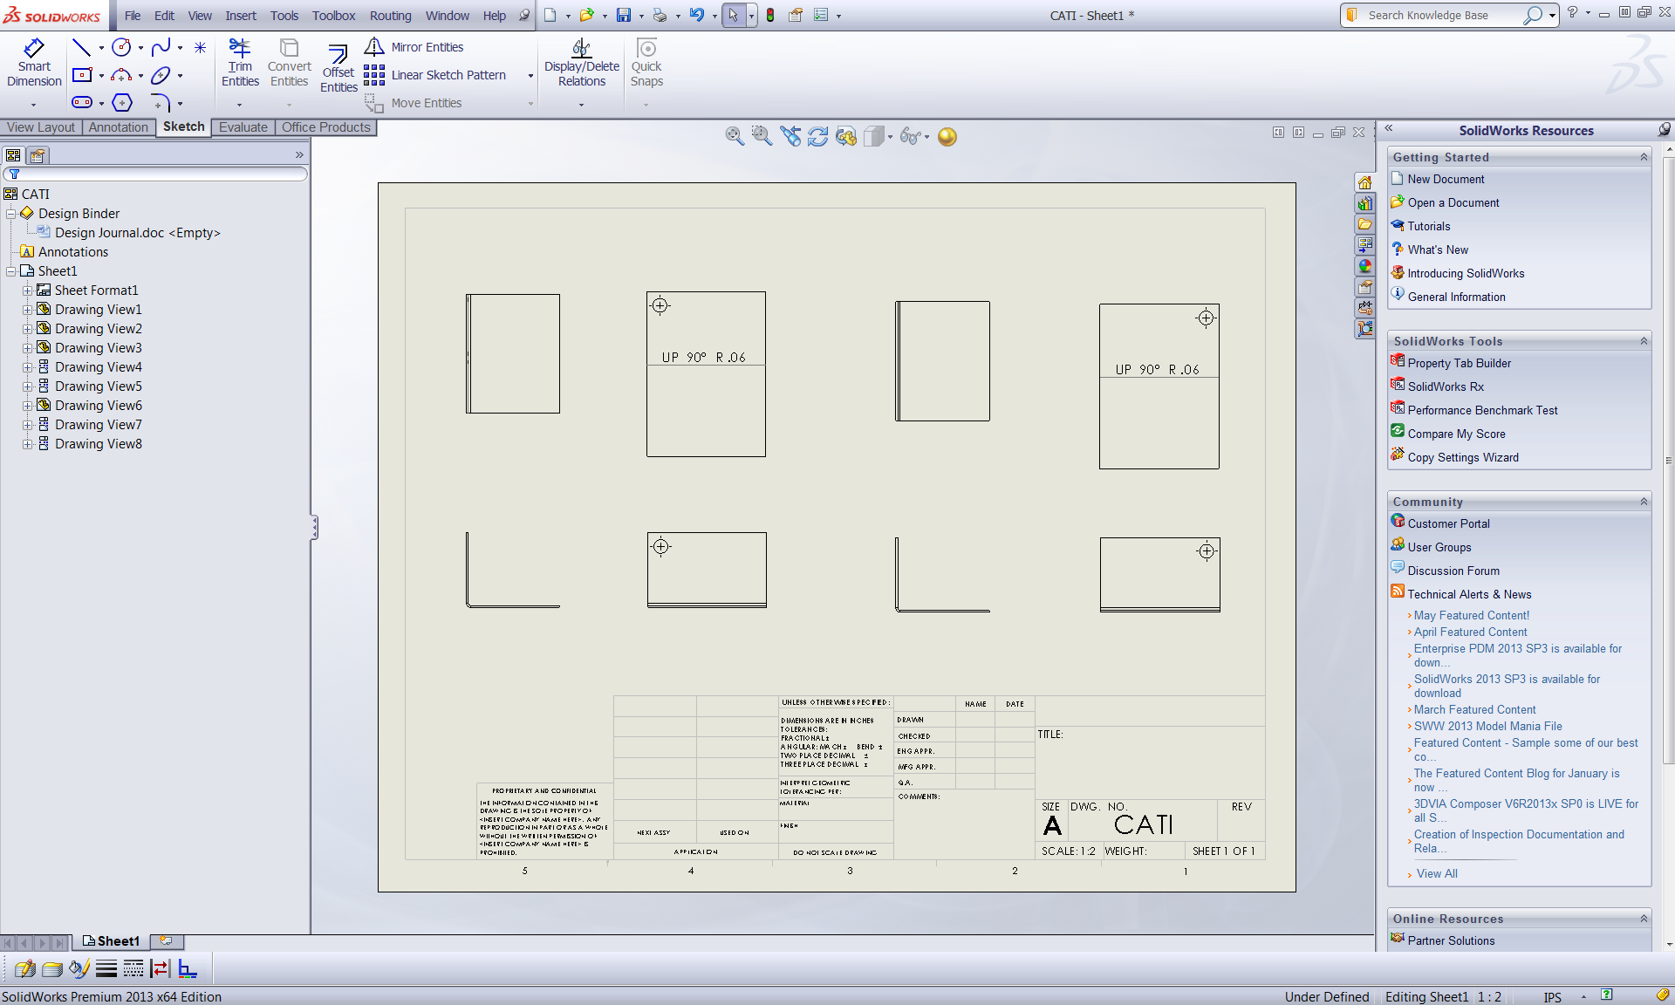Click the gold Edit Appearance sphere
The height and width of the screenshot is (1005, 1675).
tap(947, 137)
